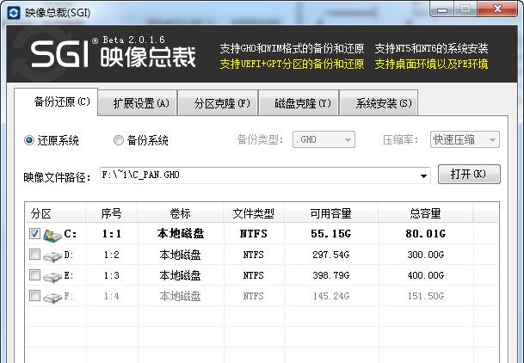The image size is (524, 363).
Task: Switch to the 磁盘克隆(Y) tab
Action: (x=299, y=103)
